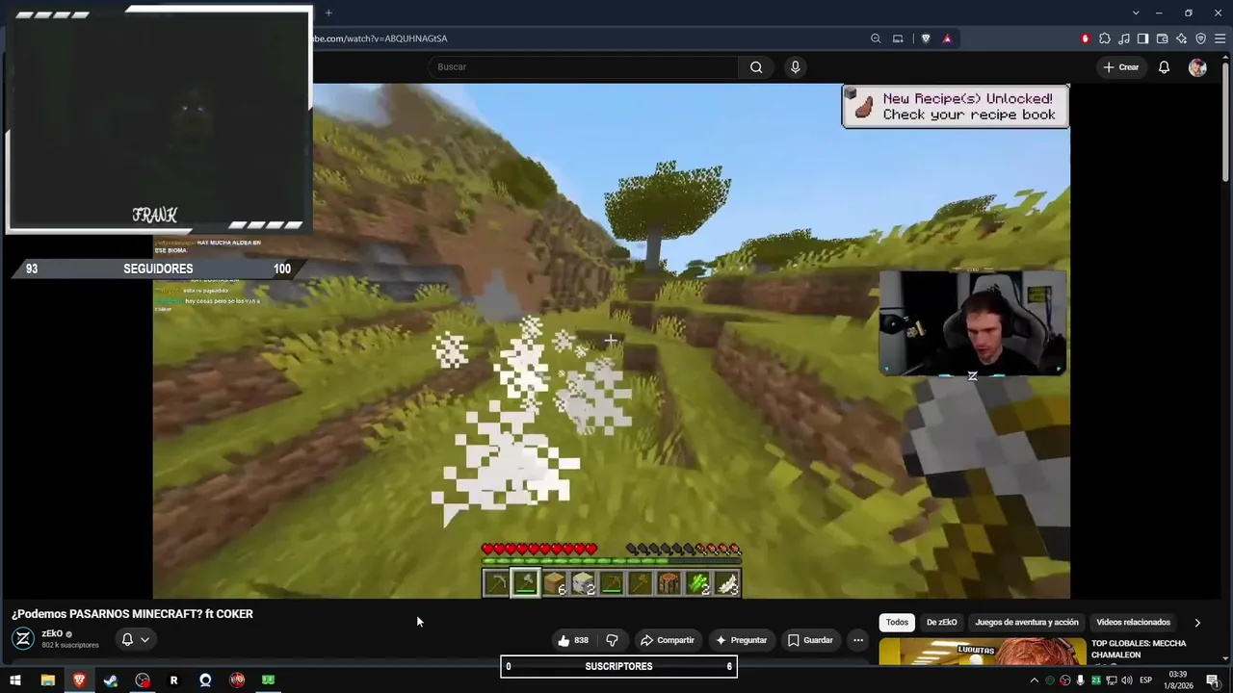Click the YouTube search magnifier button
The width and height of the screenshot is (1233, 693).
pos(756,67)
